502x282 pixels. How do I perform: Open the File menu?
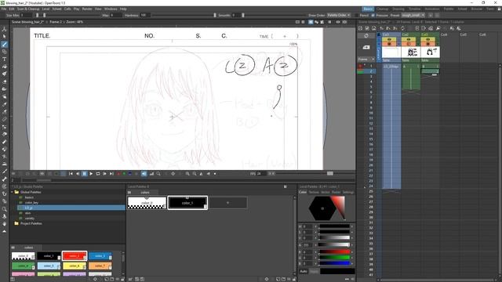click(x=4, y=9)
